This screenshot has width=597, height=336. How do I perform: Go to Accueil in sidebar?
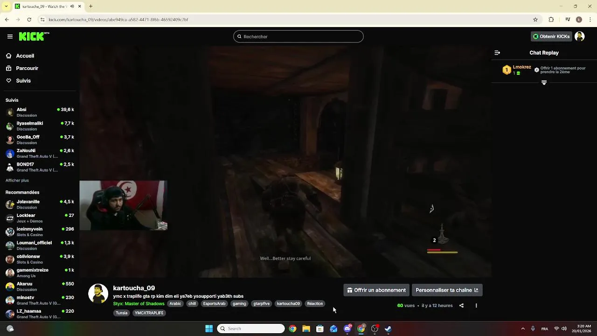(x=25, y=56)
